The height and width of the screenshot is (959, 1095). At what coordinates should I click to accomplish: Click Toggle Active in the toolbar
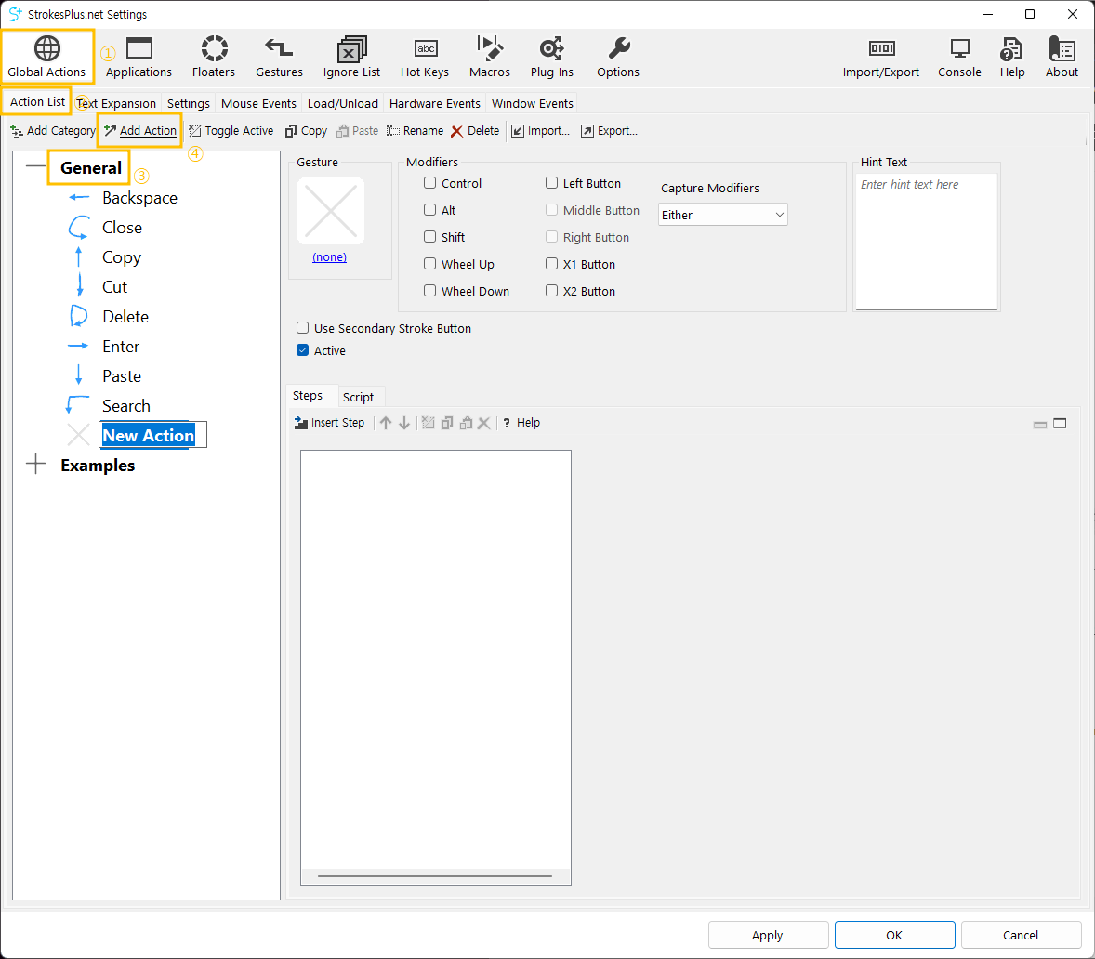point(231,130)
